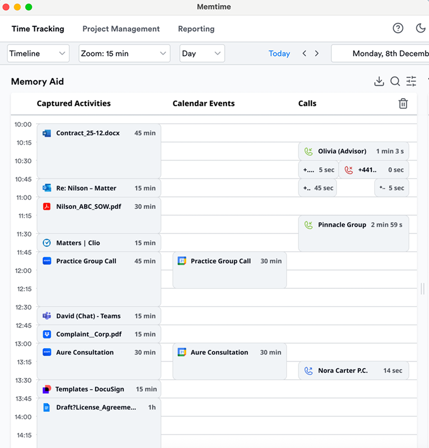Click the Captured Activities column header
The width and height of the screenshot is (429, 448).
pyautogui.click(x=74, y=104)
